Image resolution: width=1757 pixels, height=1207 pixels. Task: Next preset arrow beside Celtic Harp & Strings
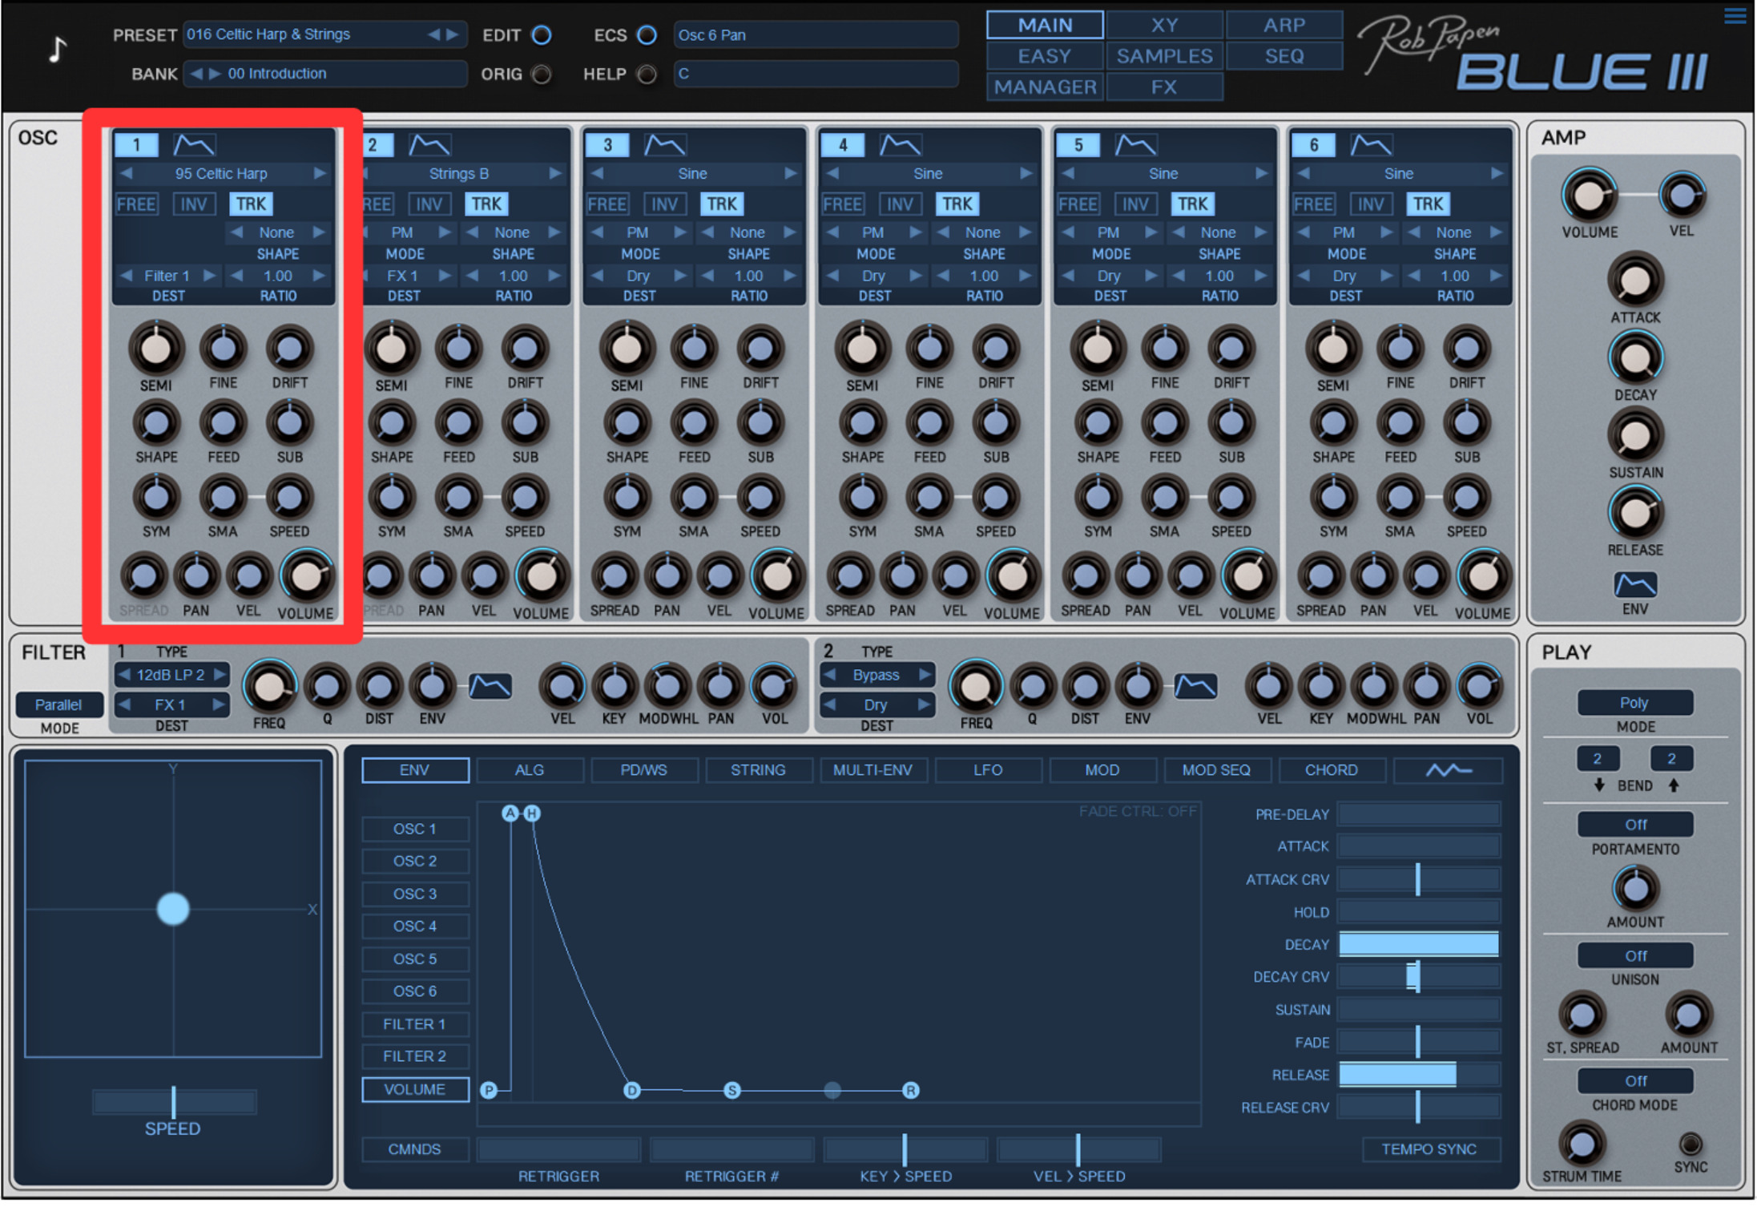(453, 34)
